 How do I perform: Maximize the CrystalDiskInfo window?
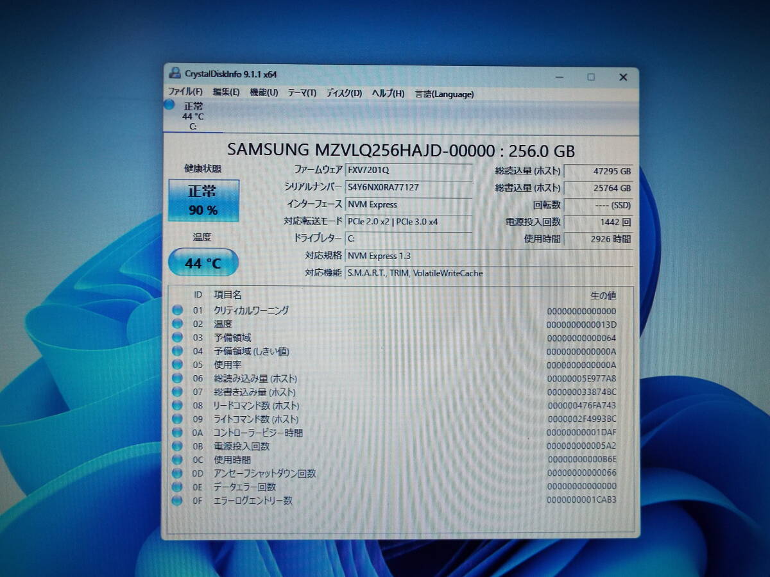[x=591, y=77]
